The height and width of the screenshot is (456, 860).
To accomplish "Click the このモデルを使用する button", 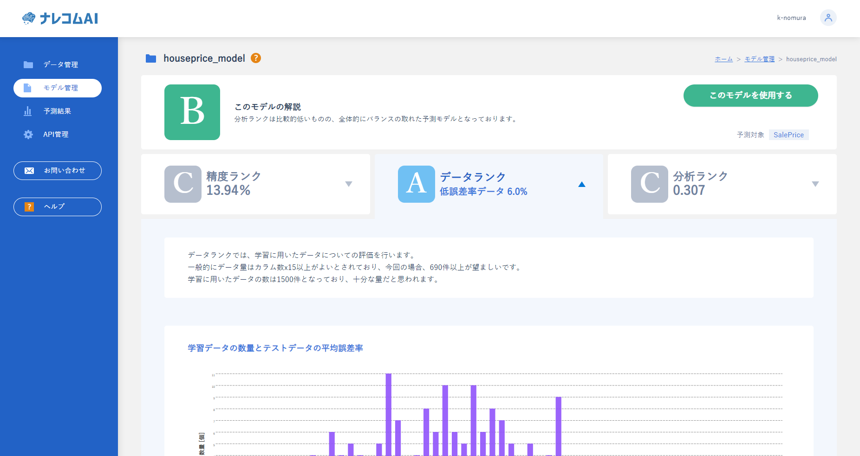I will click(x=751, y=96).
